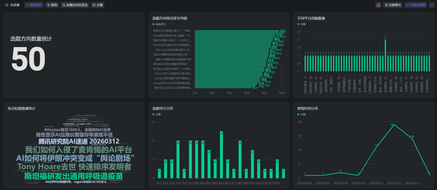Click the 146人的公司单月营收增长1亿 bar label
The image size is (437, 190).
[173, 50]
